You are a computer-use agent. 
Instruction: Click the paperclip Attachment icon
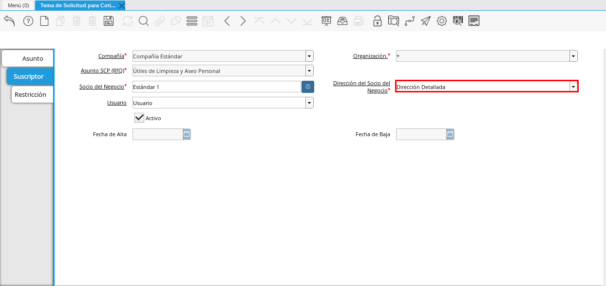point(160,21)
